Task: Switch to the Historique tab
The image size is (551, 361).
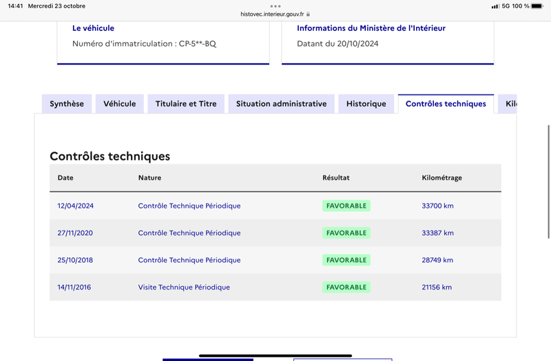Action: point(366,104)
